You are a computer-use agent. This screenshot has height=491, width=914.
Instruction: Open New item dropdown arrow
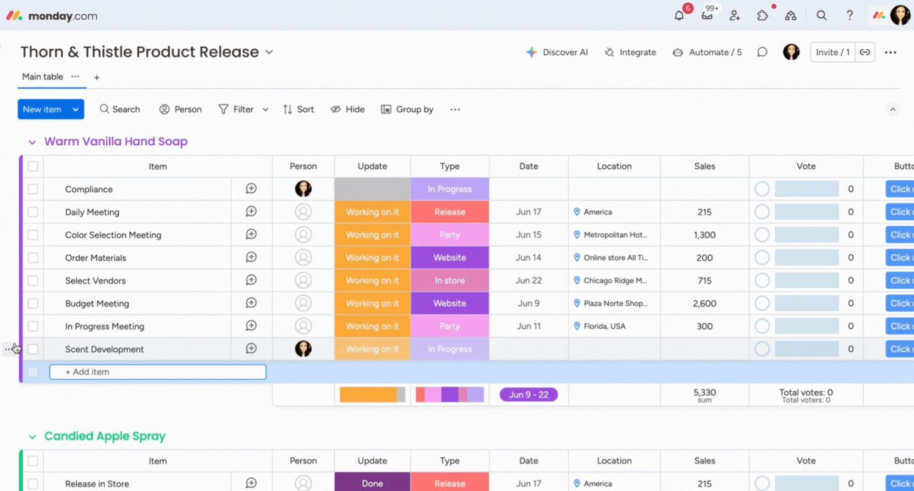pos(76,110)
